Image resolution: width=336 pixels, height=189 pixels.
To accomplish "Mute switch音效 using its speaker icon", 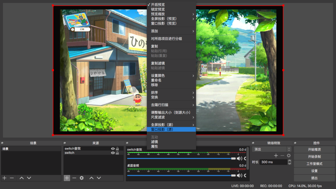I will [239, 158].
